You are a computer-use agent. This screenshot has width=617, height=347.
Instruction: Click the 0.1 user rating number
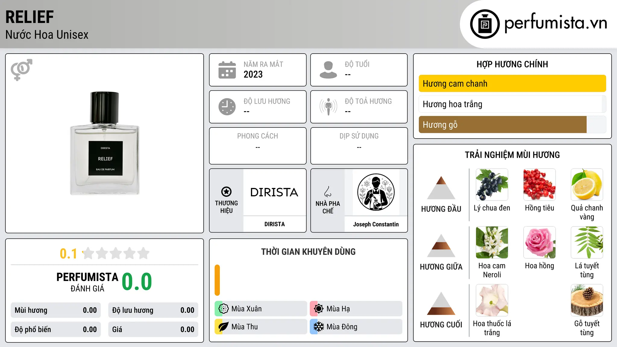pos(68,254)
